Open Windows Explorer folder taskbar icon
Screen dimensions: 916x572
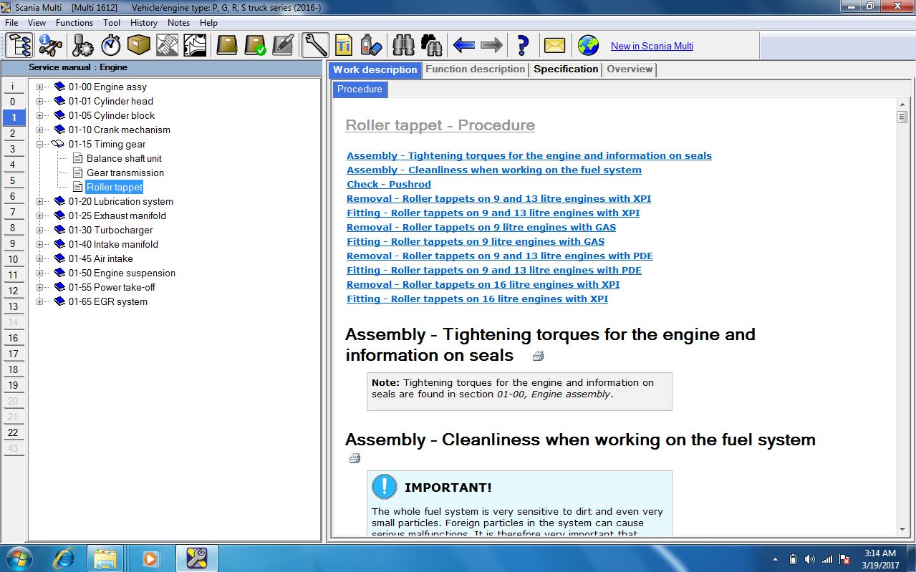(x=105, y=558)
